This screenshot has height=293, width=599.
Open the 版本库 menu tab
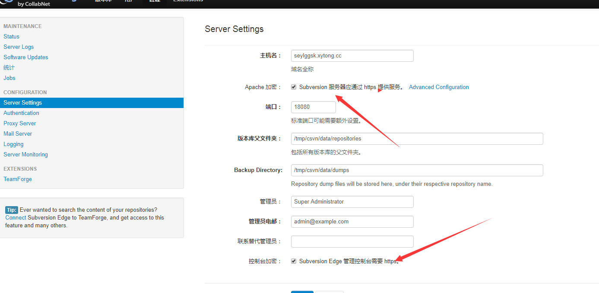pos(103,1)
